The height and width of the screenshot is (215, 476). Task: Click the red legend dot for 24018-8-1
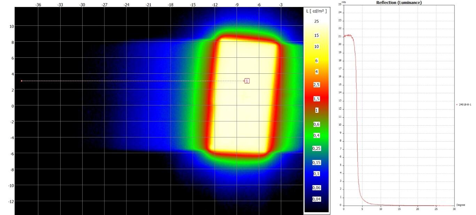click(x=456, y=104)
